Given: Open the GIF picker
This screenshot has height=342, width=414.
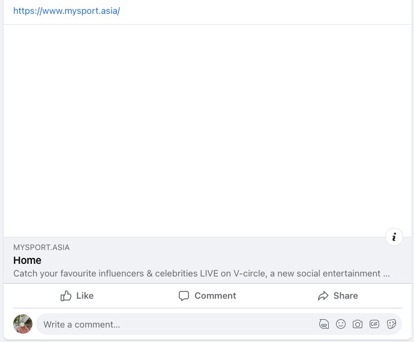Looking at the screenshot, I should (374, 324).
